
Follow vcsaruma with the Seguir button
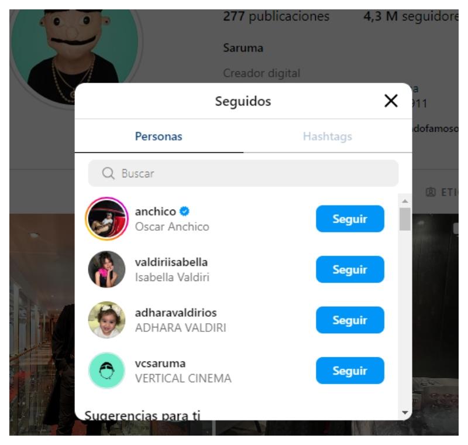[x=350, y=370]
